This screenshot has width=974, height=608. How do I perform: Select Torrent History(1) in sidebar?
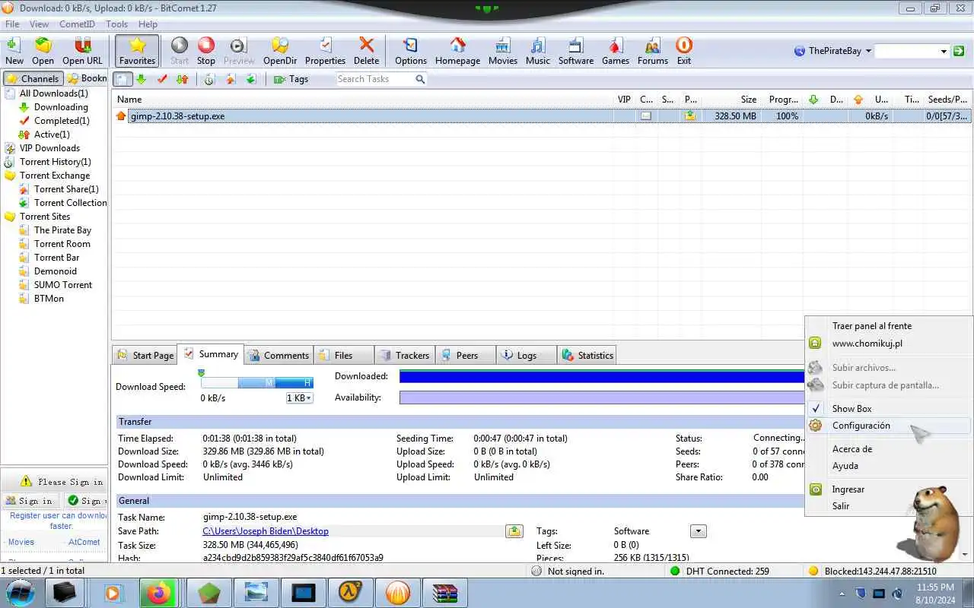55,162
